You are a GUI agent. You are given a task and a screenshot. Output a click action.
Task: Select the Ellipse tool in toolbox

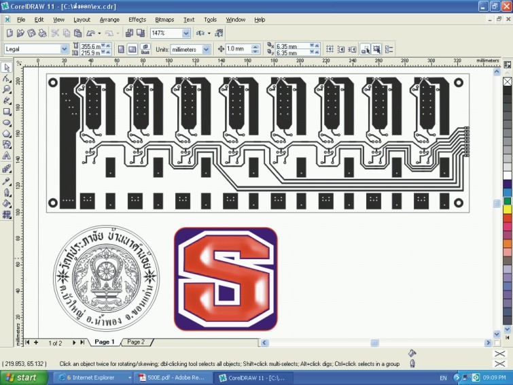click(x=7, y=123)
